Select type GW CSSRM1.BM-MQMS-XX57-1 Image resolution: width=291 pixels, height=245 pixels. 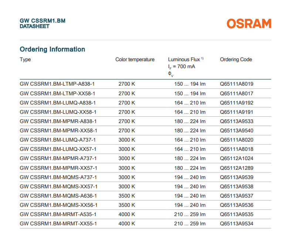[58, 186]
